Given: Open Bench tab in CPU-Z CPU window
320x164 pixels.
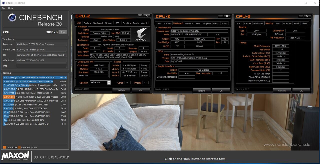Looking at the screenshot, I should click(136, 23).
